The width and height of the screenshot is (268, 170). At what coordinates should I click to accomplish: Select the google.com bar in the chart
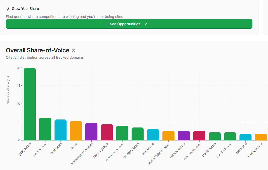click(x=29, y=103)
